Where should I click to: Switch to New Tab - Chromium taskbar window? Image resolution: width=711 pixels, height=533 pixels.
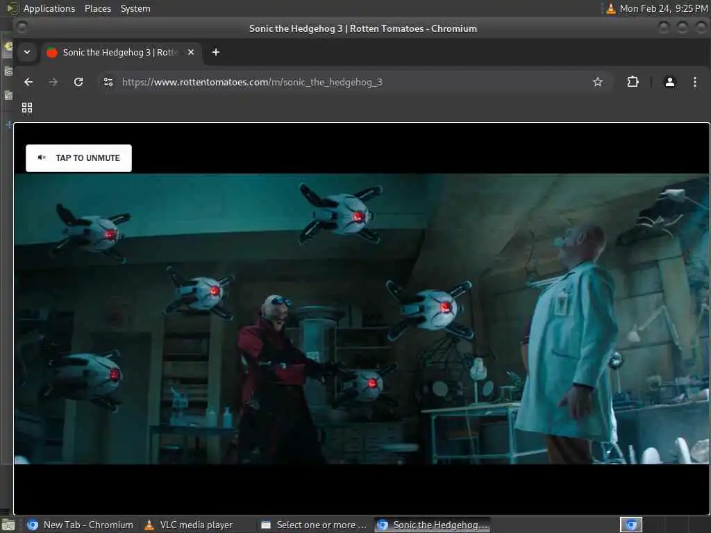(x=81, y=525)
